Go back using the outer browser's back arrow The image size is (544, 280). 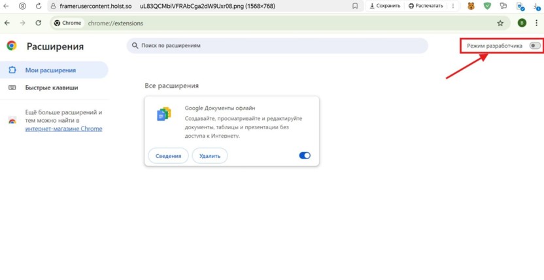[6, 6]
